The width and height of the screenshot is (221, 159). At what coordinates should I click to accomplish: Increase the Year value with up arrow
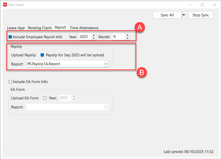(x=94, y=35)
